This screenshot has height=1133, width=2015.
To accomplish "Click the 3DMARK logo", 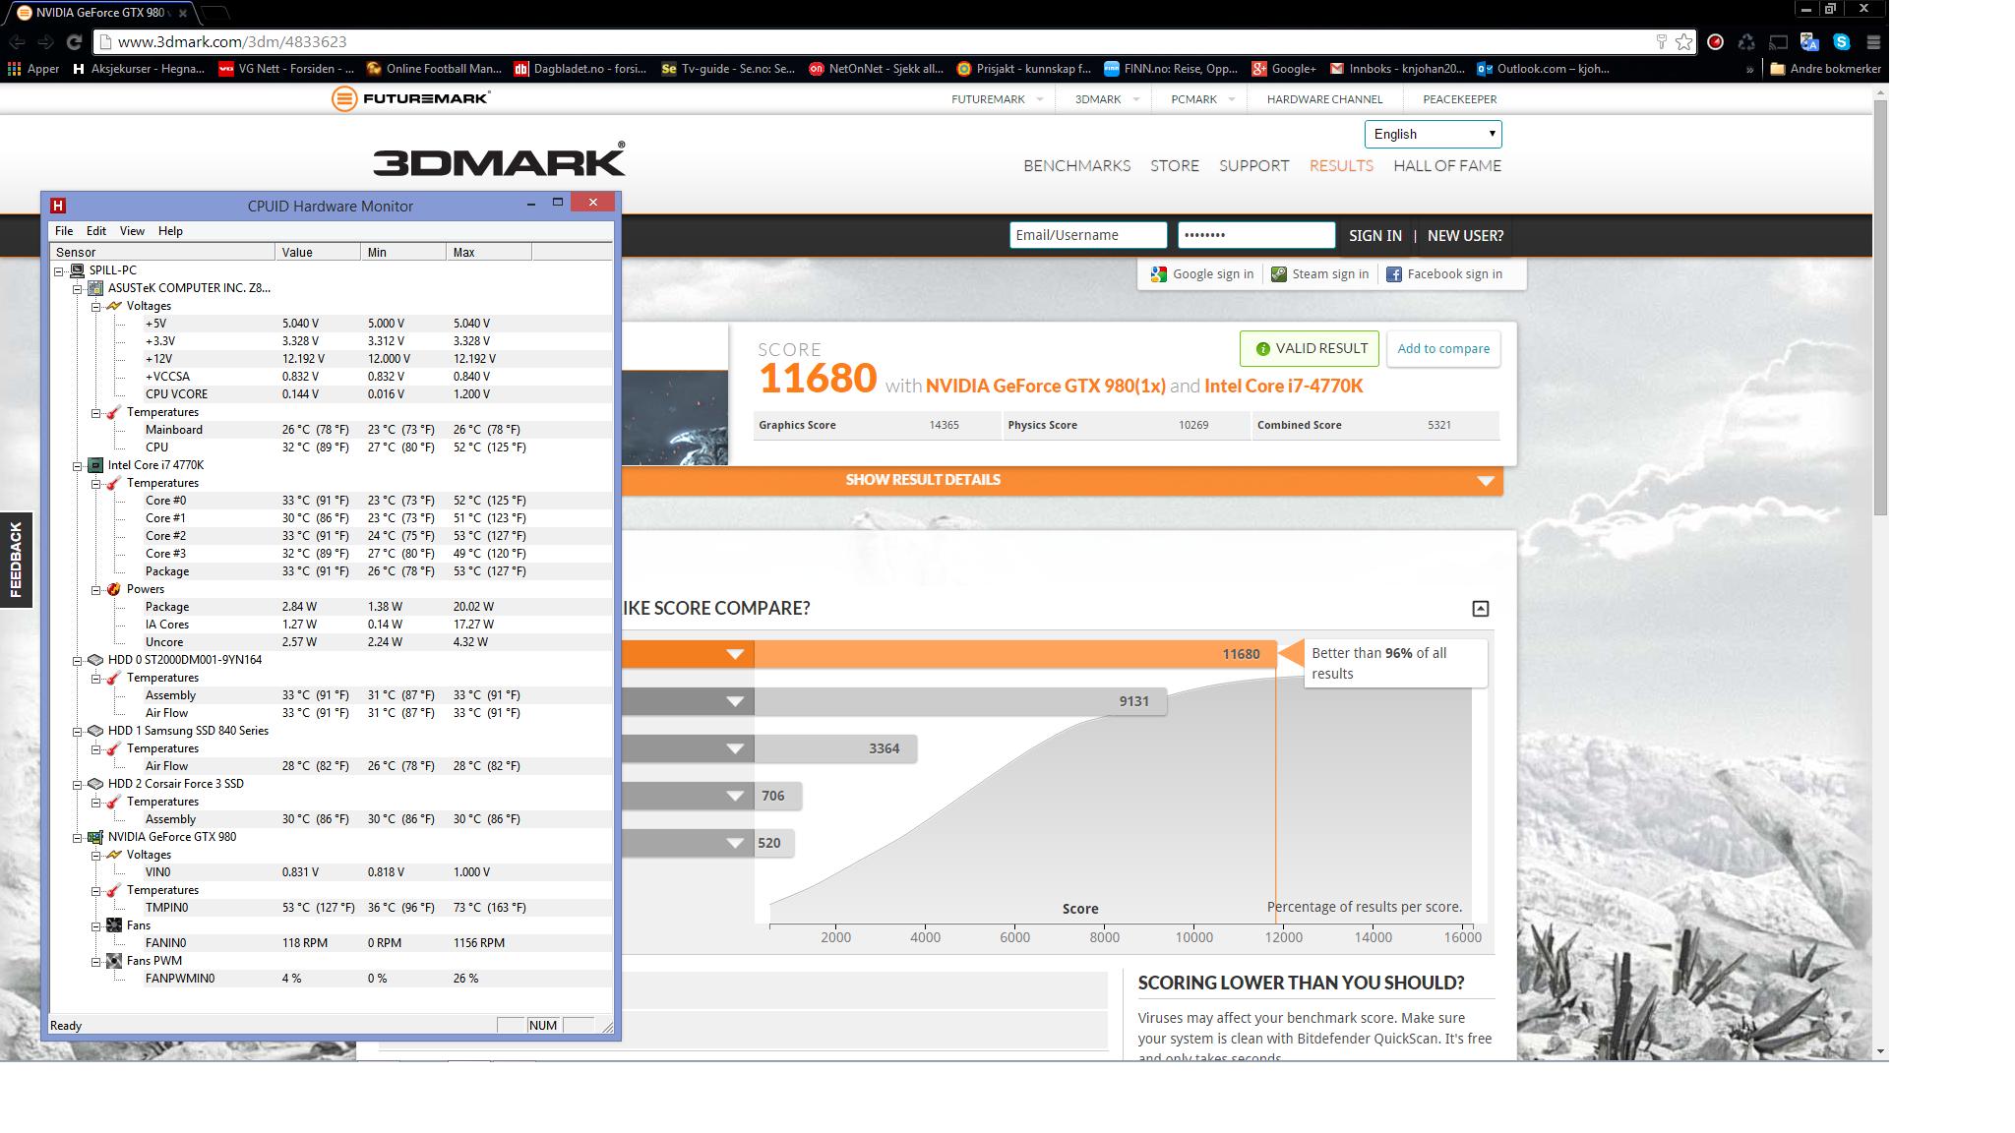I will (499, 160).
